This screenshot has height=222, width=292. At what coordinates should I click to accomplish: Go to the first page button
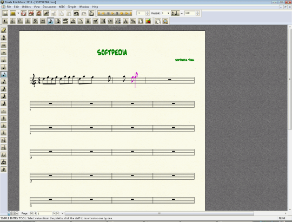pyautogui.click(x=31, y=213)
